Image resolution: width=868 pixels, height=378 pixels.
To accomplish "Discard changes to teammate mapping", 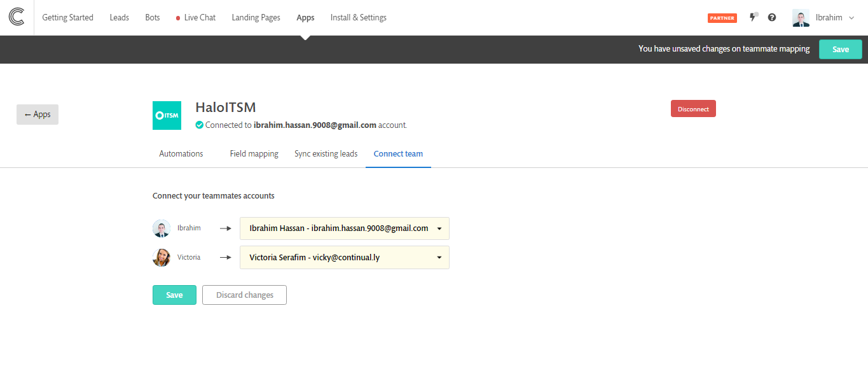I will point(245,295).
